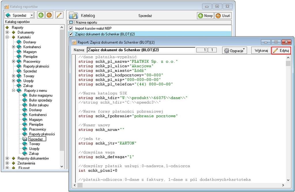Select Raporty płatności under Raporty z menu
This screenshot has height=192, width=295.
42,134
